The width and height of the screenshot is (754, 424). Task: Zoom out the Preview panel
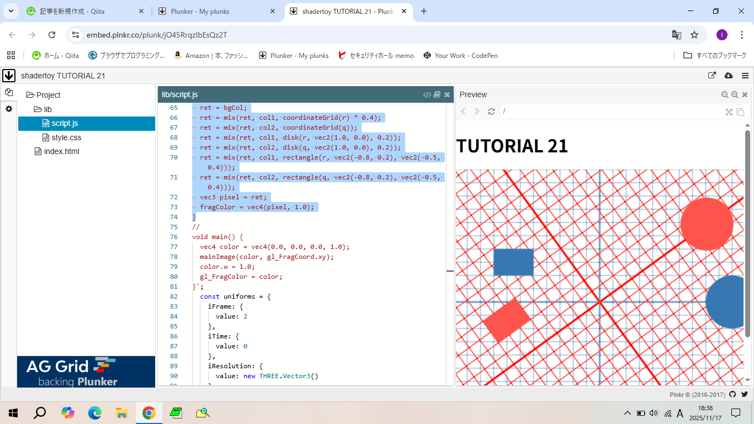coord(725,94)
